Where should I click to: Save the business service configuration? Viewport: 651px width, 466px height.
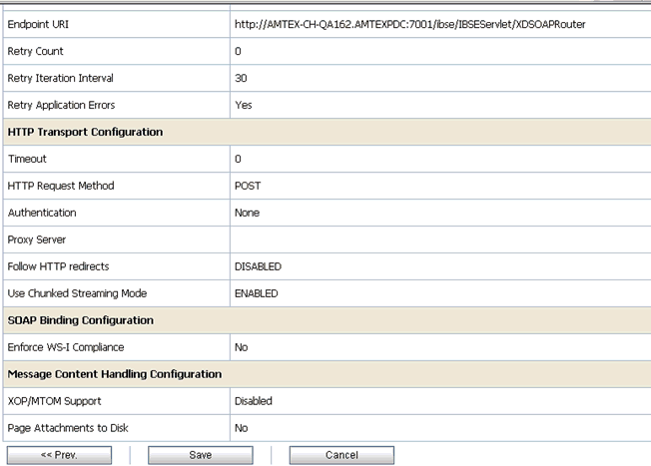[201, 455]
